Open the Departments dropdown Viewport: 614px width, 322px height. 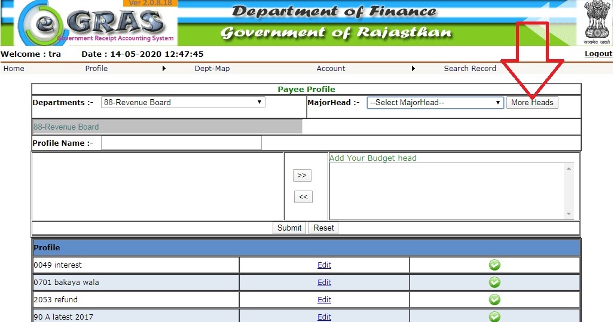[183, 103]
